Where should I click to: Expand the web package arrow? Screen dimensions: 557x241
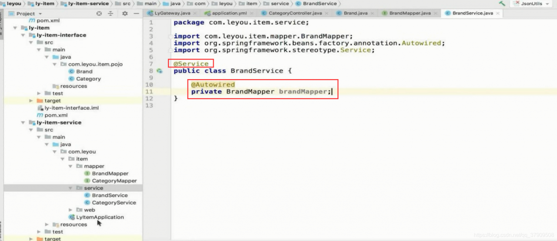pos(70,210)
